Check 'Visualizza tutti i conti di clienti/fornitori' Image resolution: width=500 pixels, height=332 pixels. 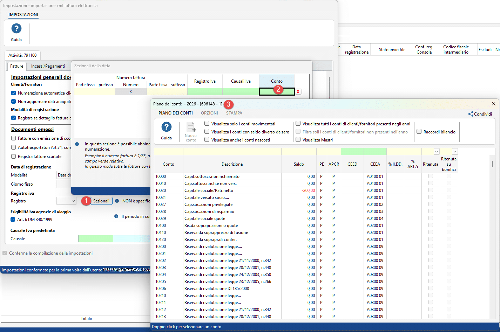(x=298, y=124)
